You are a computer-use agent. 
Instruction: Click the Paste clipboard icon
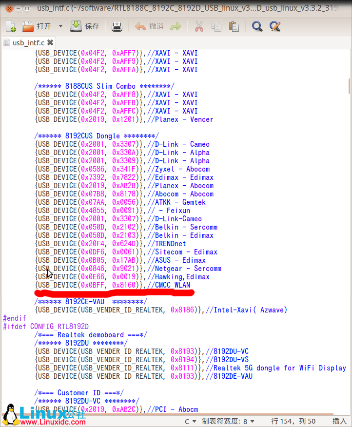tap(234, 26)
